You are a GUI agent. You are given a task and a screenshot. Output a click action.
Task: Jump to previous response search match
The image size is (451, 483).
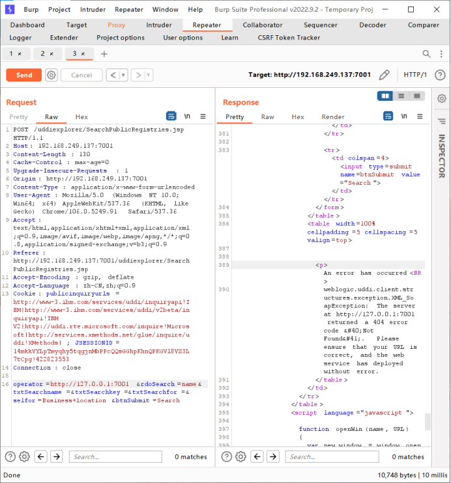click(x=257, y=456)
